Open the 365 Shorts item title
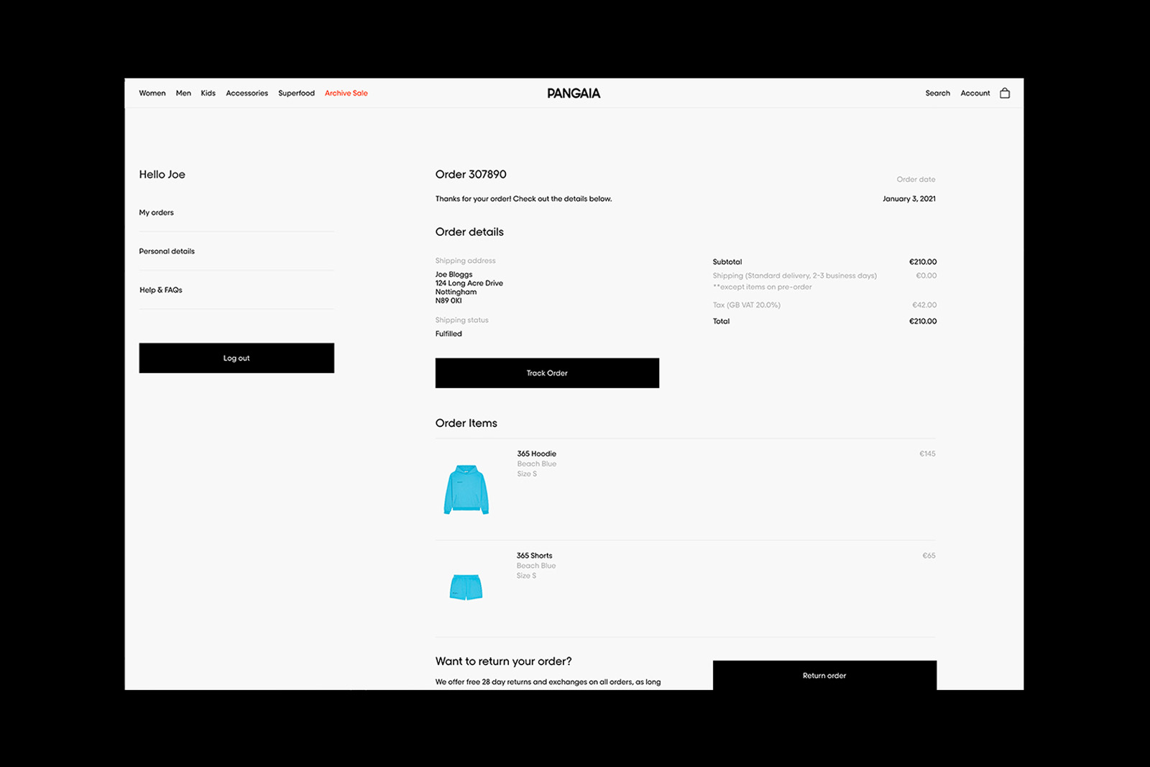The width and height of the screenshot is (1150, 767). coord(535,556)
